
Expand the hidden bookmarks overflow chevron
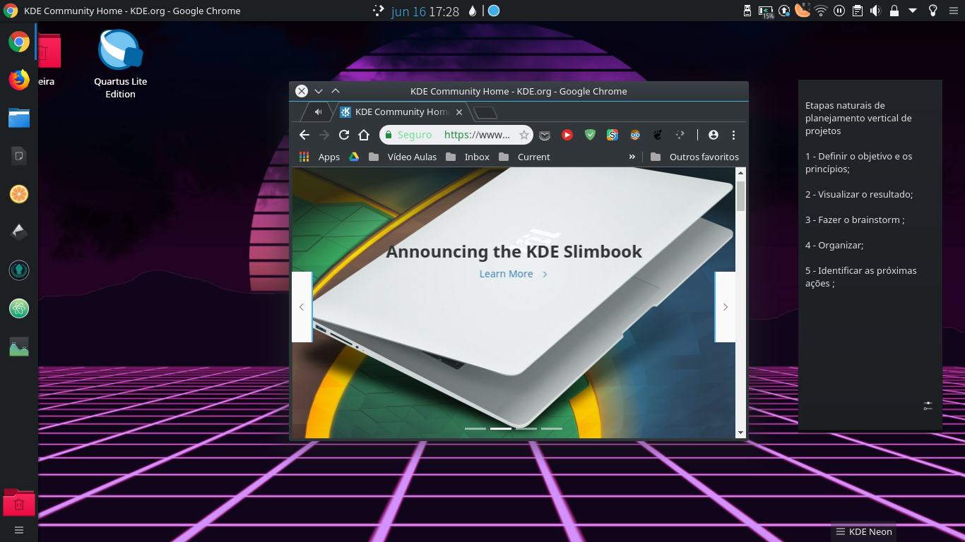632,157
